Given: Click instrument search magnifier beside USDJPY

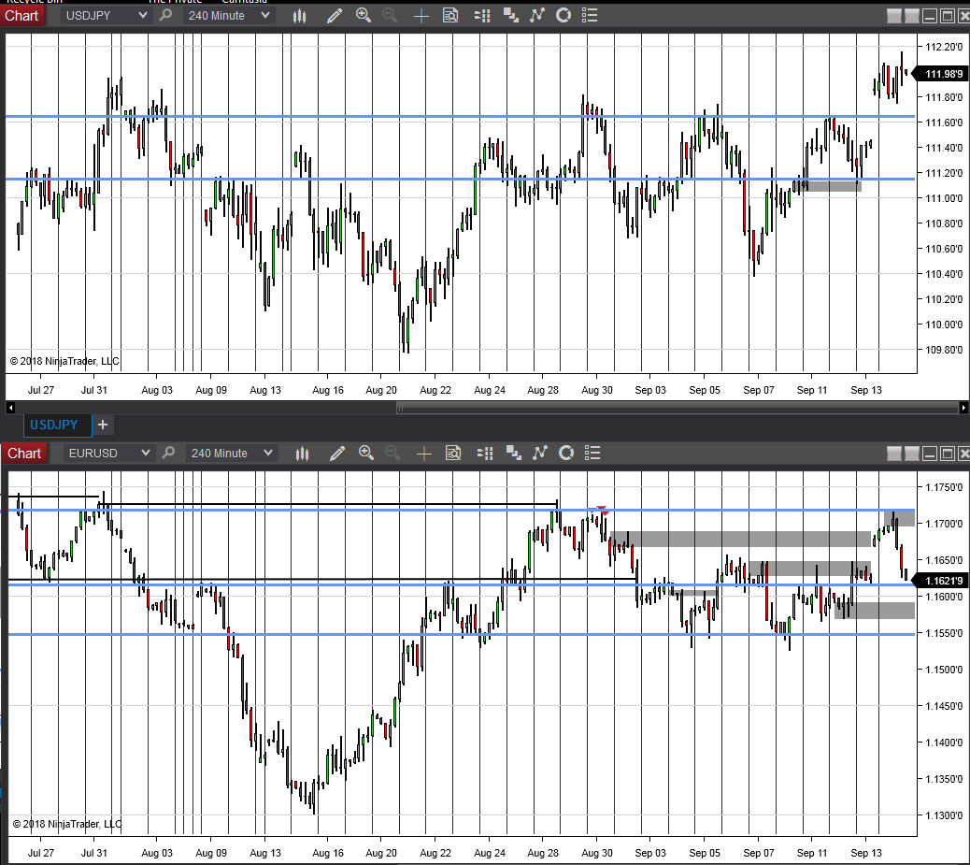Looking at the screenshot, I should point(165,16).
